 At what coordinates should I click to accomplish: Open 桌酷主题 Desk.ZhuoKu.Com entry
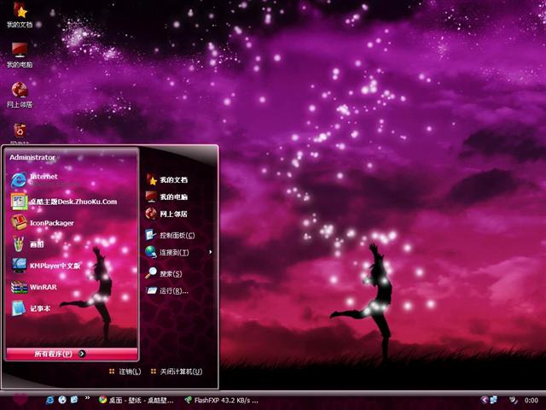pyautogui.click(x=72, y=202)
